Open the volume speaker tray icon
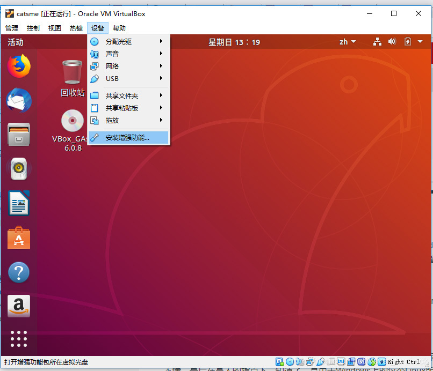The image size is (433, 371). [x=392, y=42]
